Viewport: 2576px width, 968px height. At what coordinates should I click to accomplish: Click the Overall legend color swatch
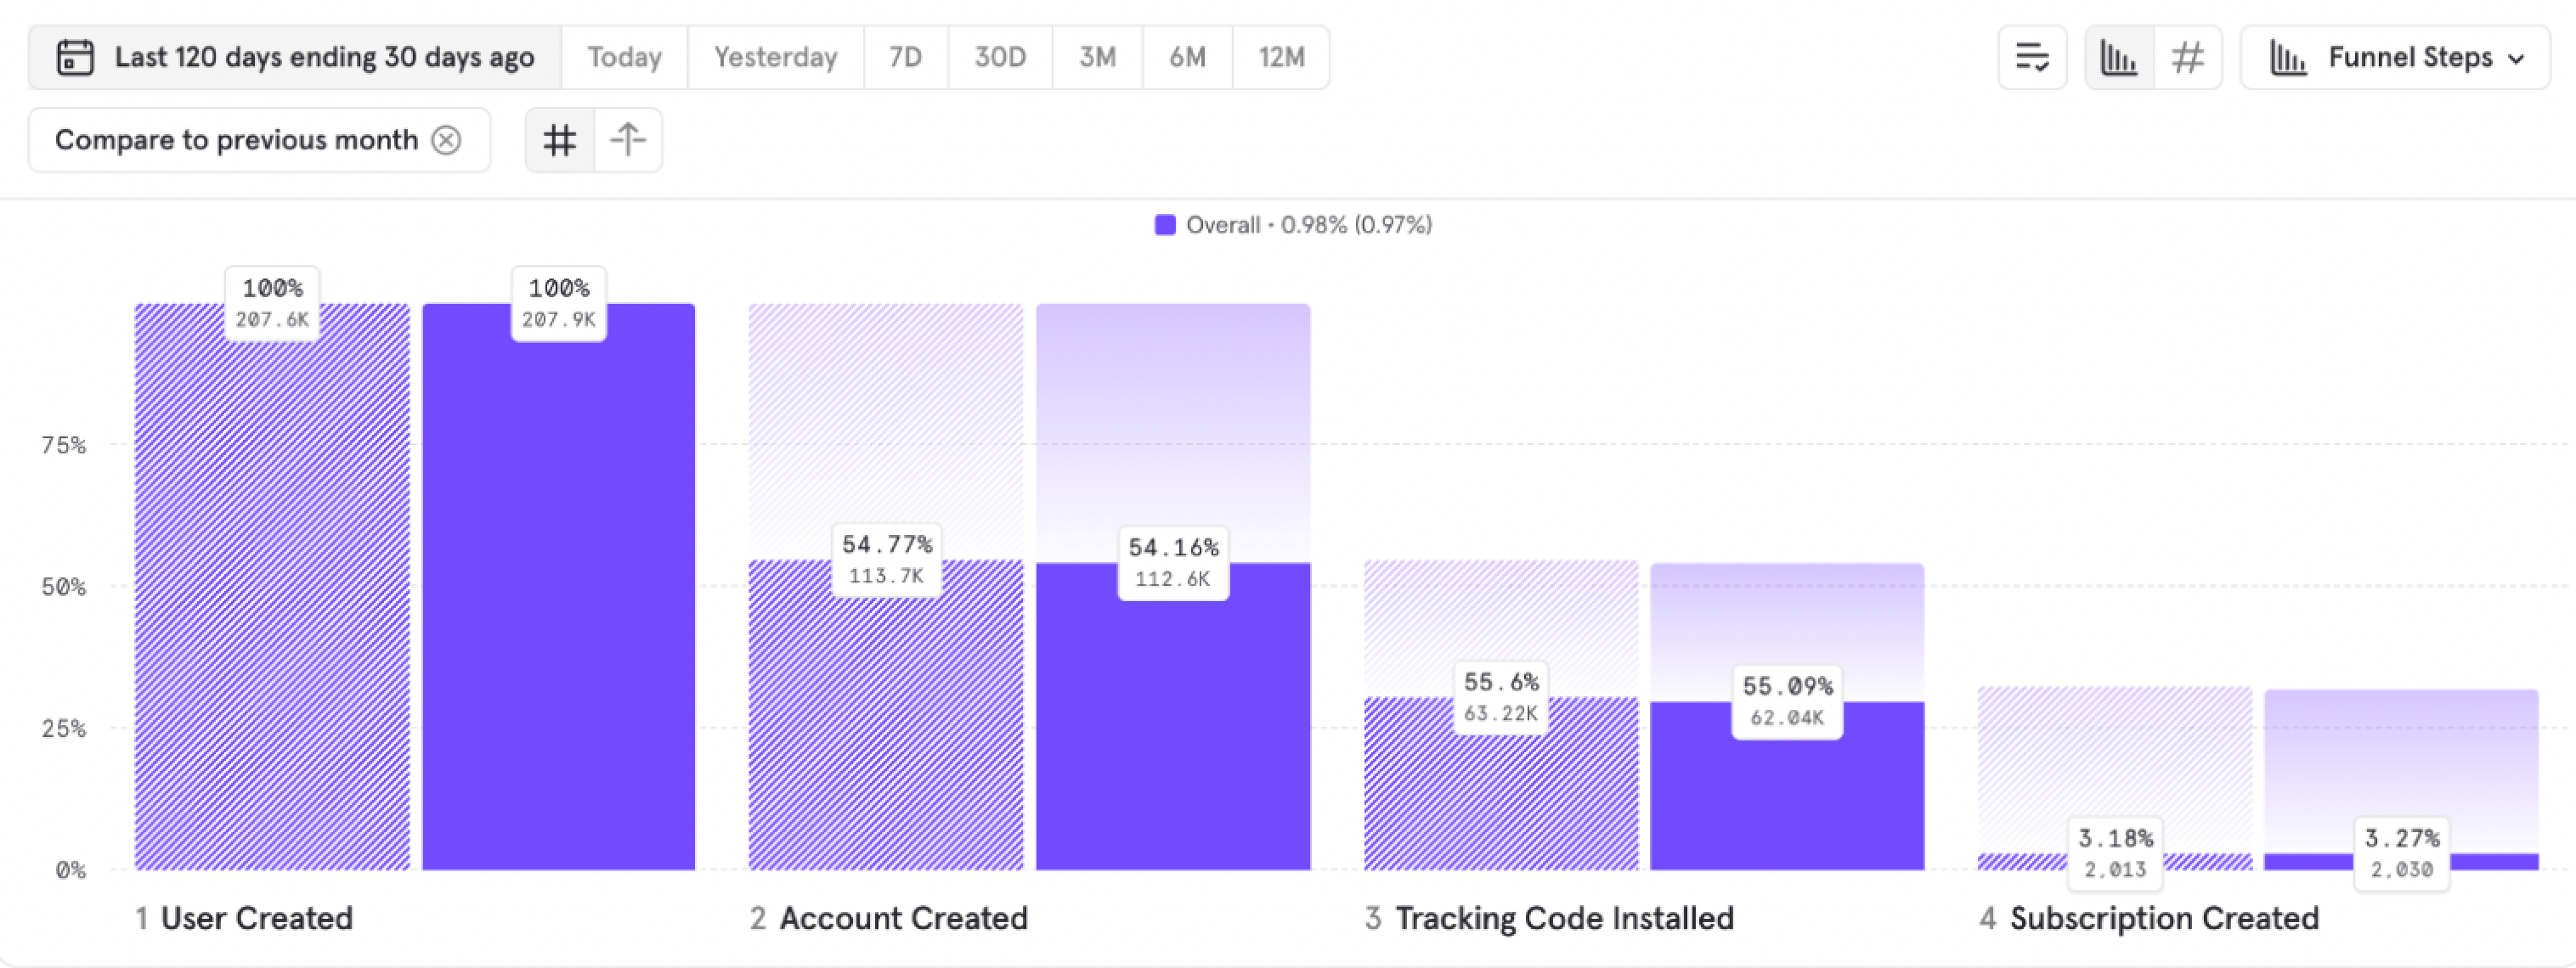point(1165,225)
